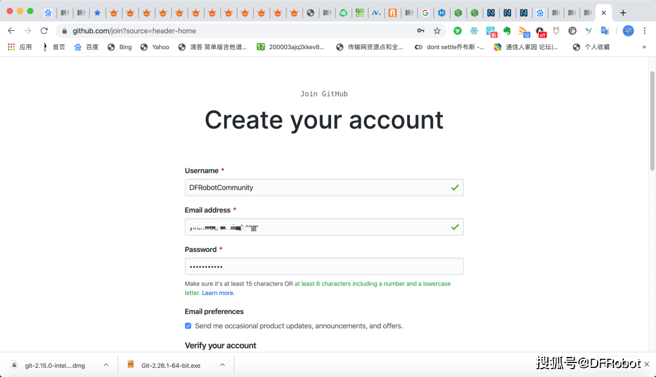Viewport: 656px width, 377px height.
Task: Close the current GitHub tab
Action: (x=603, y=13)
